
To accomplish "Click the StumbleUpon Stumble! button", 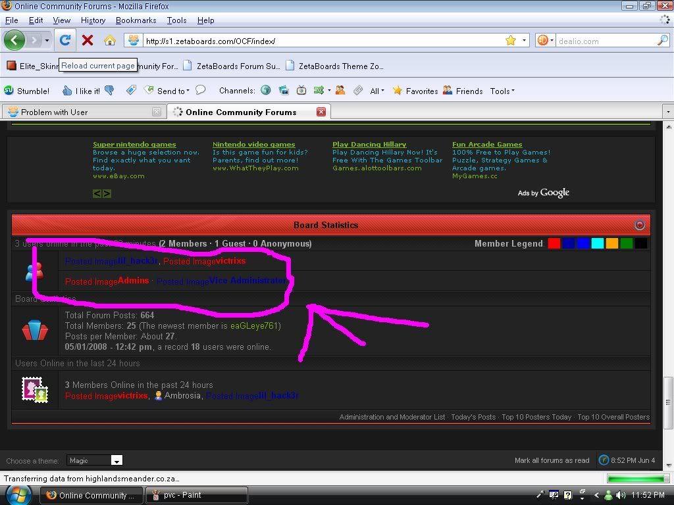I will click(26, 91).
